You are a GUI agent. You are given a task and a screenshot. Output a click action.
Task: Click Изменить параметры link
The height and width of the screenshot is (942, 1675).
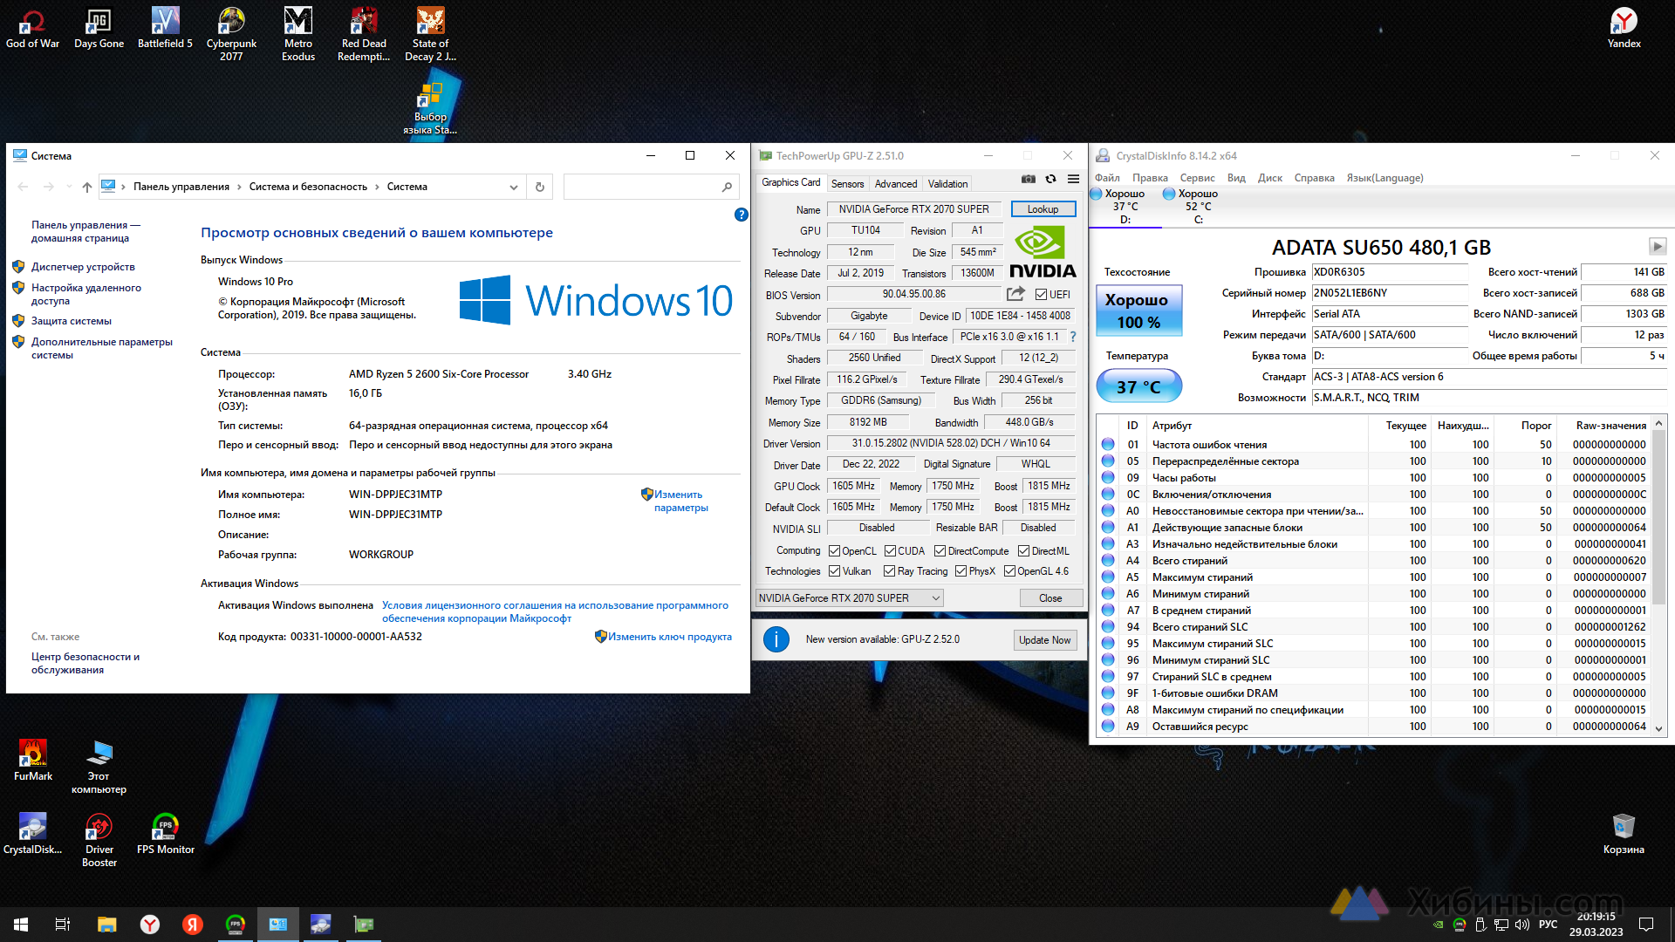tap(680, 501)
